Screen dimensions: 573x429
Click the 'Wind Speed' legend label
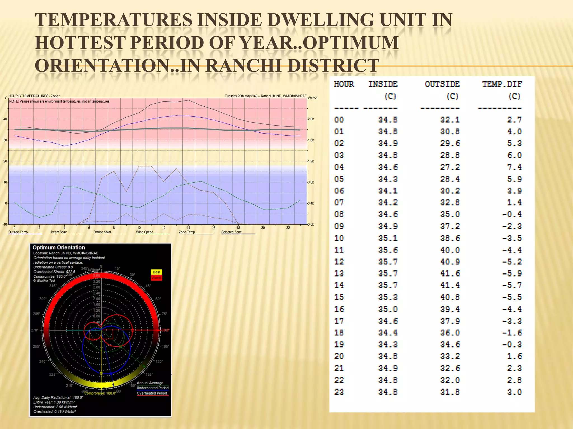[144, 232]
